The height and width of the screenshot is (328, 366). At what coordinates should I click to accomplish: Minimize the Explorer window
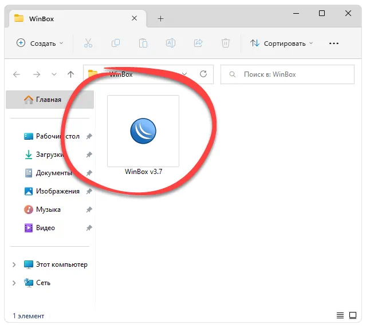pyautogui.click(x=296, y=13)
